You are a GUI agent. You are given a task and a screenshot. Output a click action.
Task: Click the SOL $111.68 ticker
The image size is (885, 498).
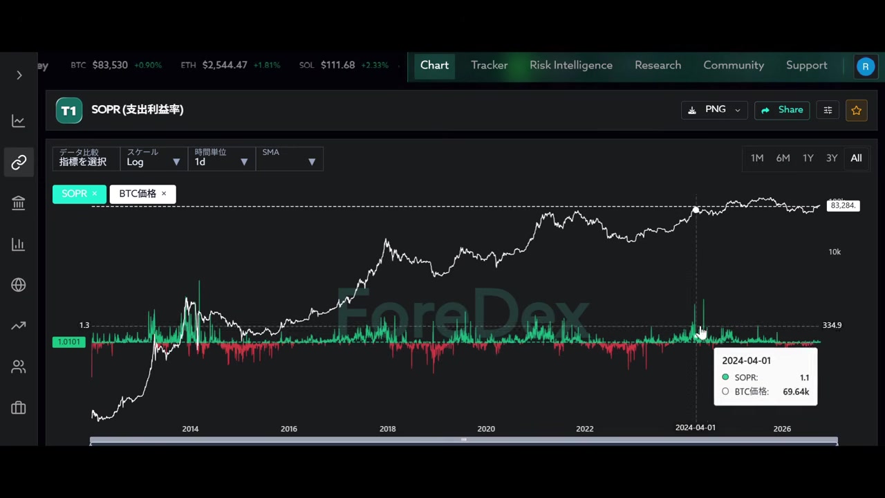point(344,65)
